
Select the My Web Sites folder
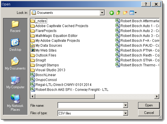coord(43,50)
